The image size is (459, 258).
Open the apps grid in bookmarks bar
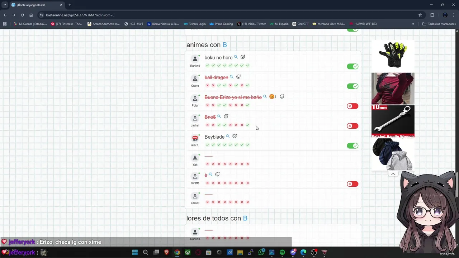tap(5, 24)
